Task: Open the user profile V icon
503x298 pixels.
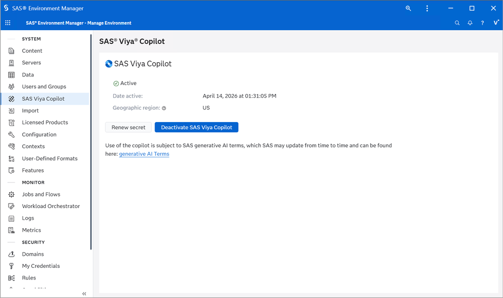Action: (x=496, y=23)
